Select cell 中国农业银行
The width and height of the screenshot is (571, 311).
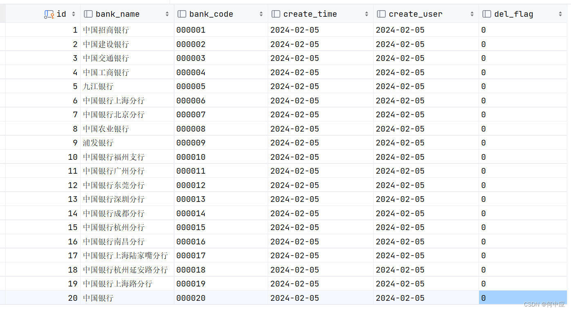pyautogui.click(x=127, y=129)
